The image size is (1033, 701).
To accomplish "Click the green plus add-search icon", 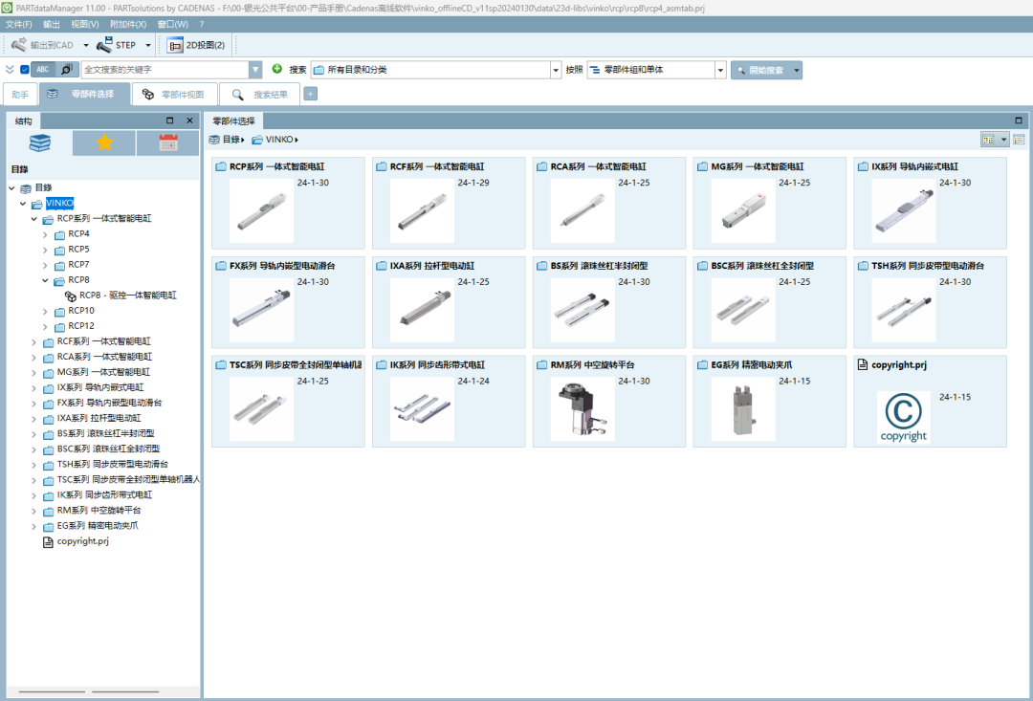I will click(277, 69).
